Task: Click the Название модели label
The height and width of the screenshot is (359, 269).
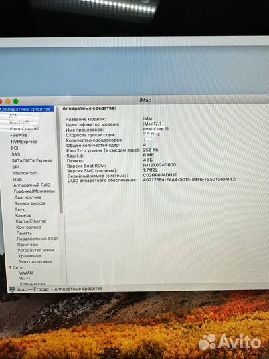Action: tap(85, 119)
